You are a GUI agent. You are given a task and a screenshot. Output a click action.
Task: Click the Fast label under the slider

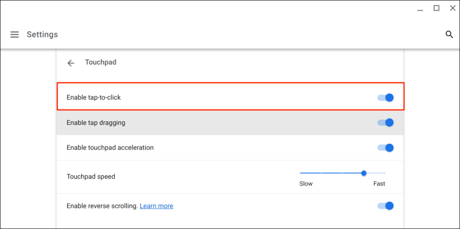coord(379,184)
